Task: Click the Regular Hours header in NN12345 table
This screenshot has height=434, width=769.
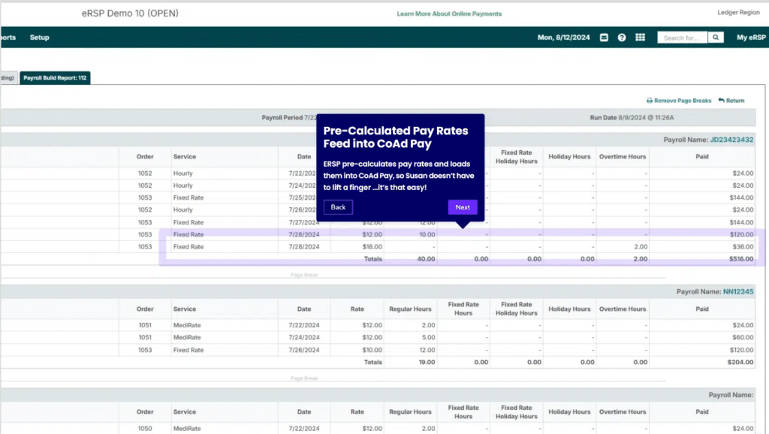Action: pyautogui.click(x=410, y=309)
